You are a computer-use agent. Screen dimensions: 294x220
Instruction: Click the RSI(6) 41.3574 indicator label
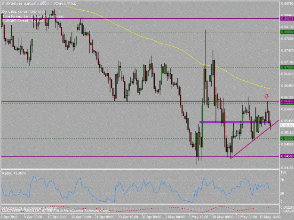(14, 174)
